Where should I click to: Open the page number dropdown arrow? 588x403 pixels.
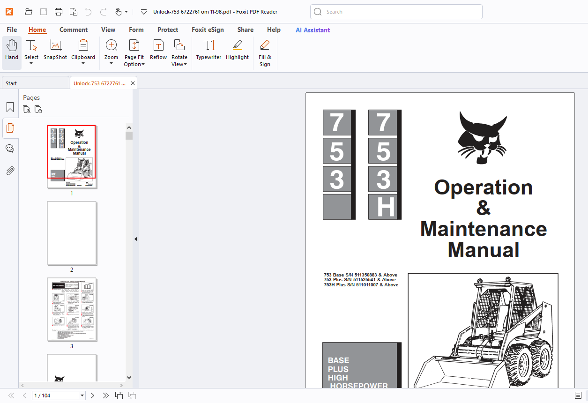pos(82,396)
